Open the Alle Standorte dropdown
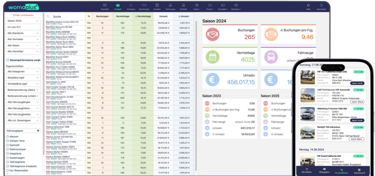The width and height of the screenshot is (375, 176). [x=23, y=33]
